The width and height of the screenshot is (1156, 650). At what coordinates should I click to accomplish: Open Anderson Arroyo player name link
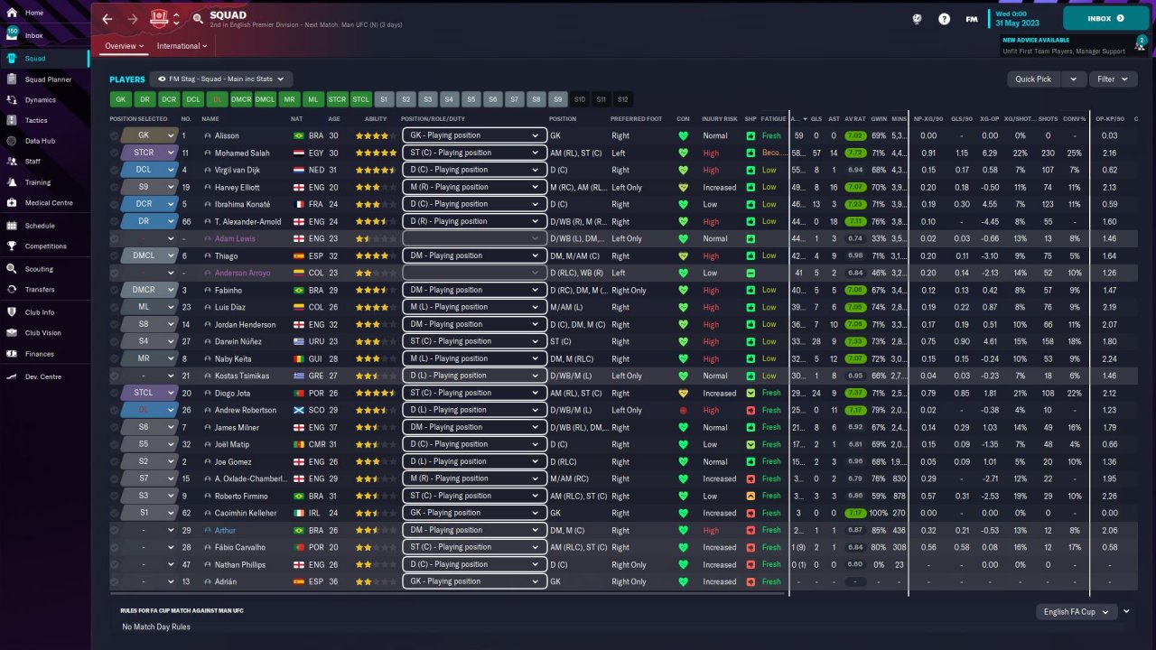(242, 273)
